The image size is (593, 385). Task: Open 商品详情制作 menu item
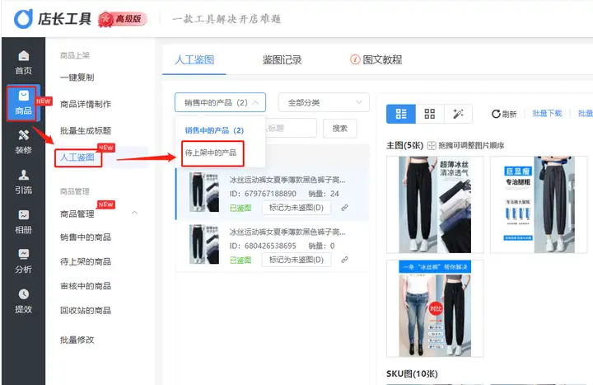(86, 104)
